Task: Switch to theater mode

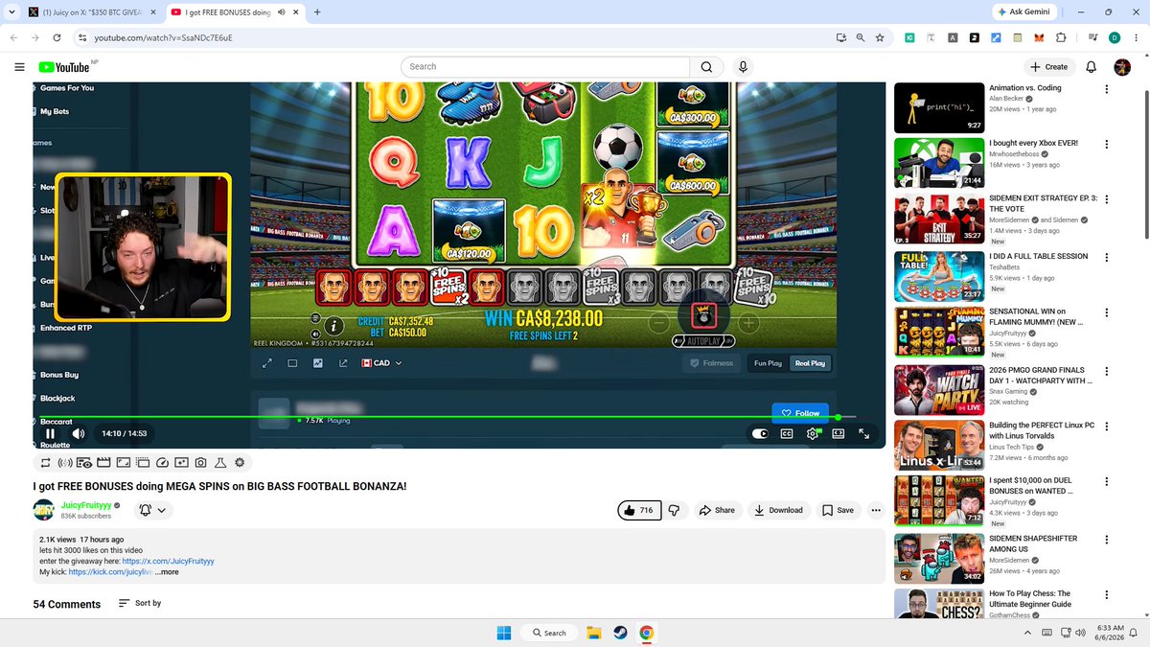Action: (x=839, y=433)
